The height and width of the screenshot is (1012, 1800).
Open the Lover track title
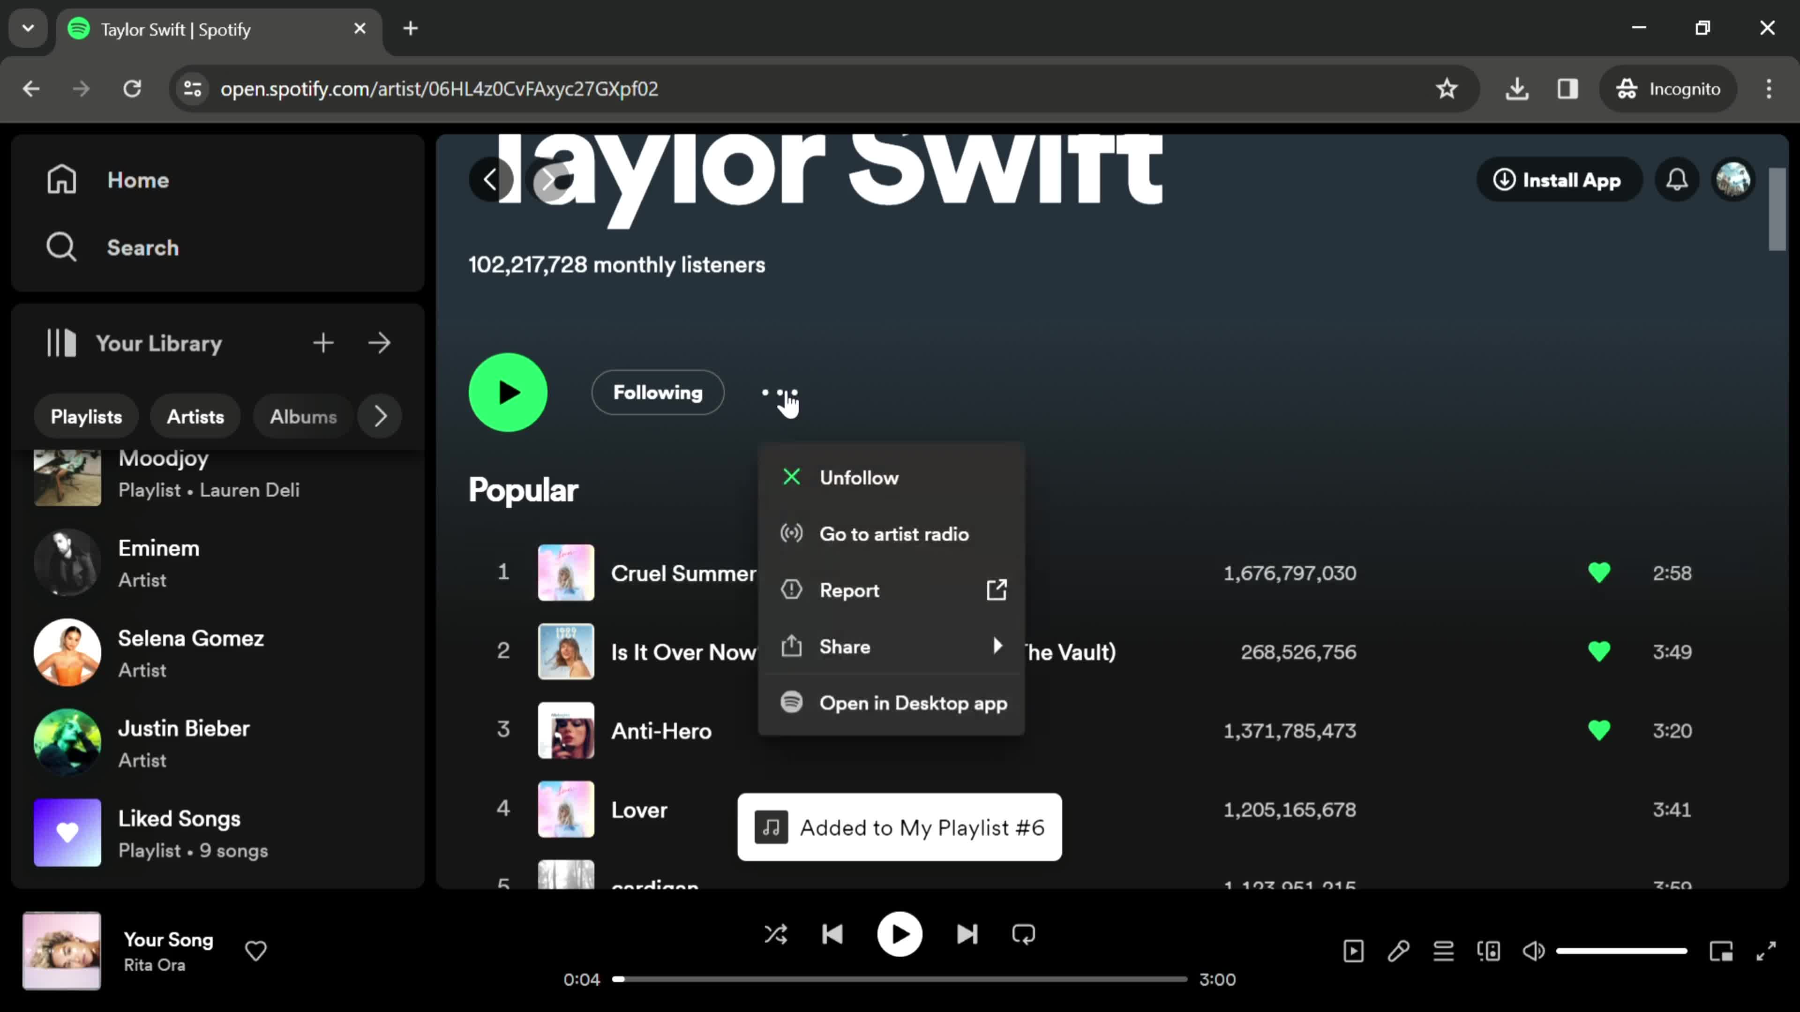pos(638,810)
